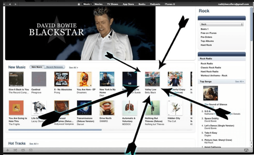Open the Podcasts tab
The width and height of the screenshot is (254, 155).
pos(155,4)
